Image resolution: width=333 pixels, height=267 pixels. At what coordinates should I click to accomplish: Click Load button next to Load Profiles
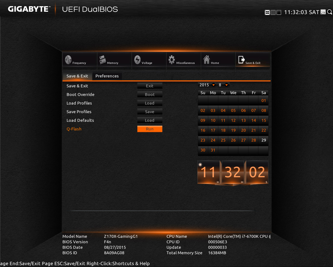150,103
